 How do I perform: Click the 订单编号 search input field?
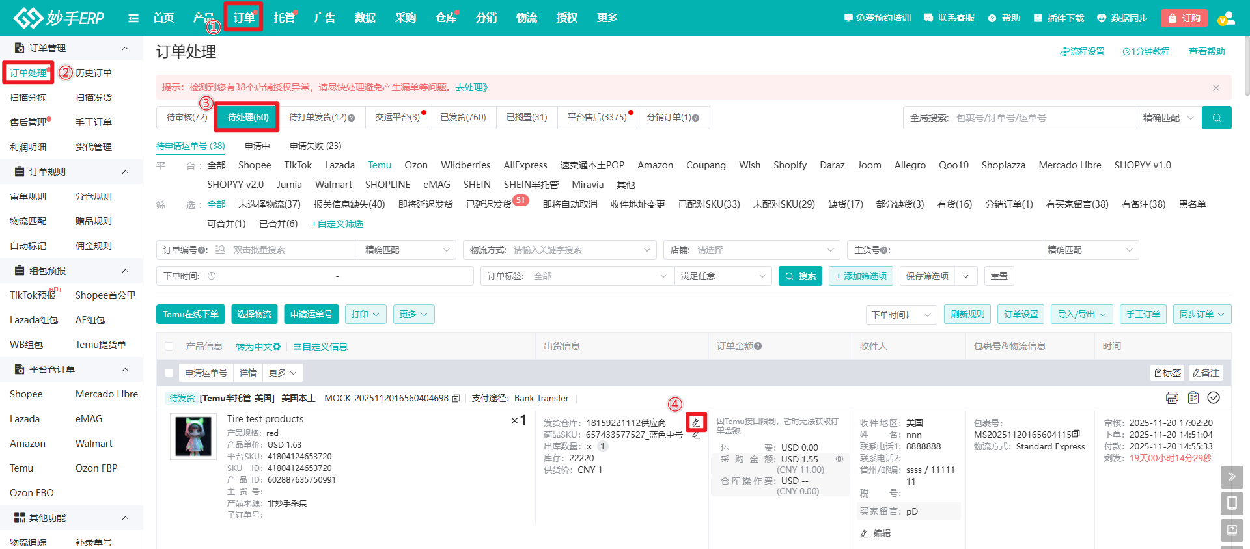pyautogui.click(x=290, y=250)
